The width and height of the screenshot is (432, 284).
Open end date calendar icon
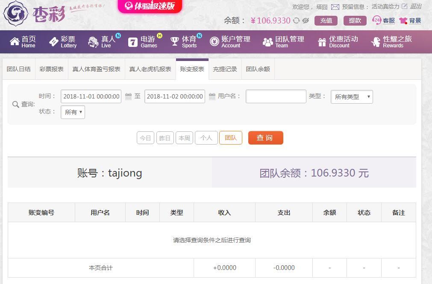point(212,96)
